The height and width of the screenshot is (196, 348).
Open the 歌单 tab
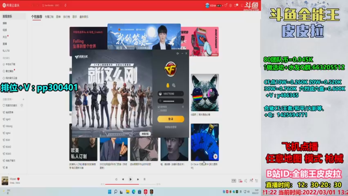click(x=58, y=17)
